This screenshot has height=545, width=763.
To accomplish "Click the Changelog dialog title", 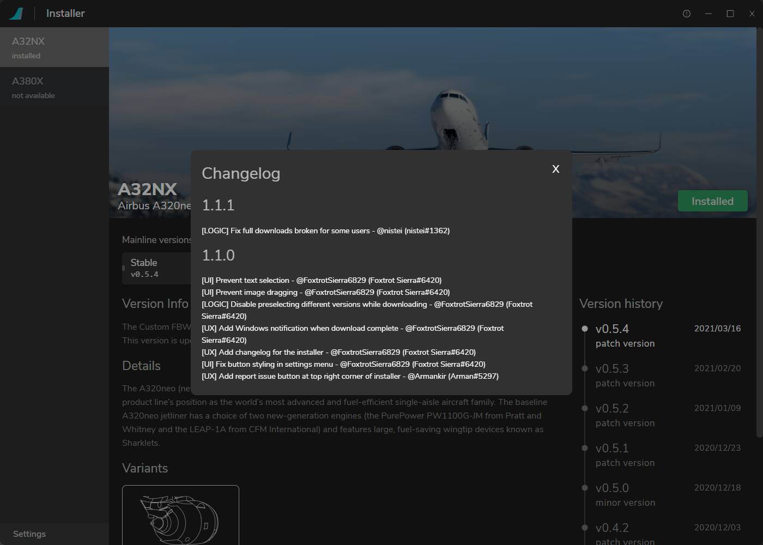I will (241, 173).
